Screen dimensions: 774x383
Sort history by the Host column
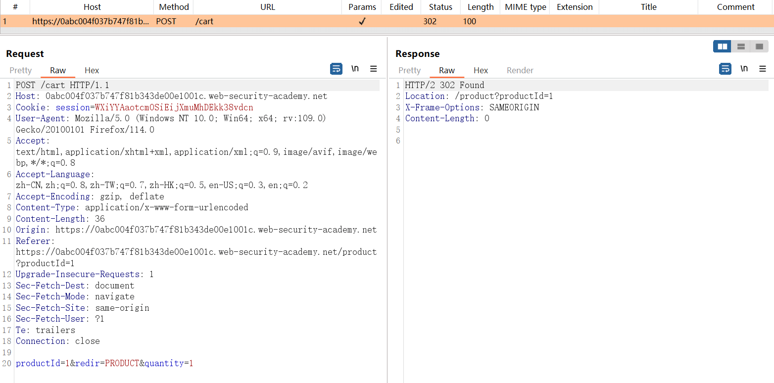point(92,7)
